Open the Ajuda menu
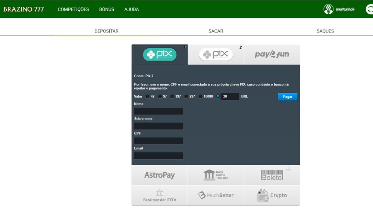This screenshot has width=373, height=210. (x=132, y=9)
